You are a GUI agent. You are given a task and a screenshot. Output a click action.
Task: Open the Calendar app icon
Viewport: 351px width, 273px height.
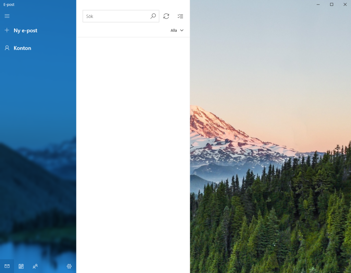coord(21,266)
